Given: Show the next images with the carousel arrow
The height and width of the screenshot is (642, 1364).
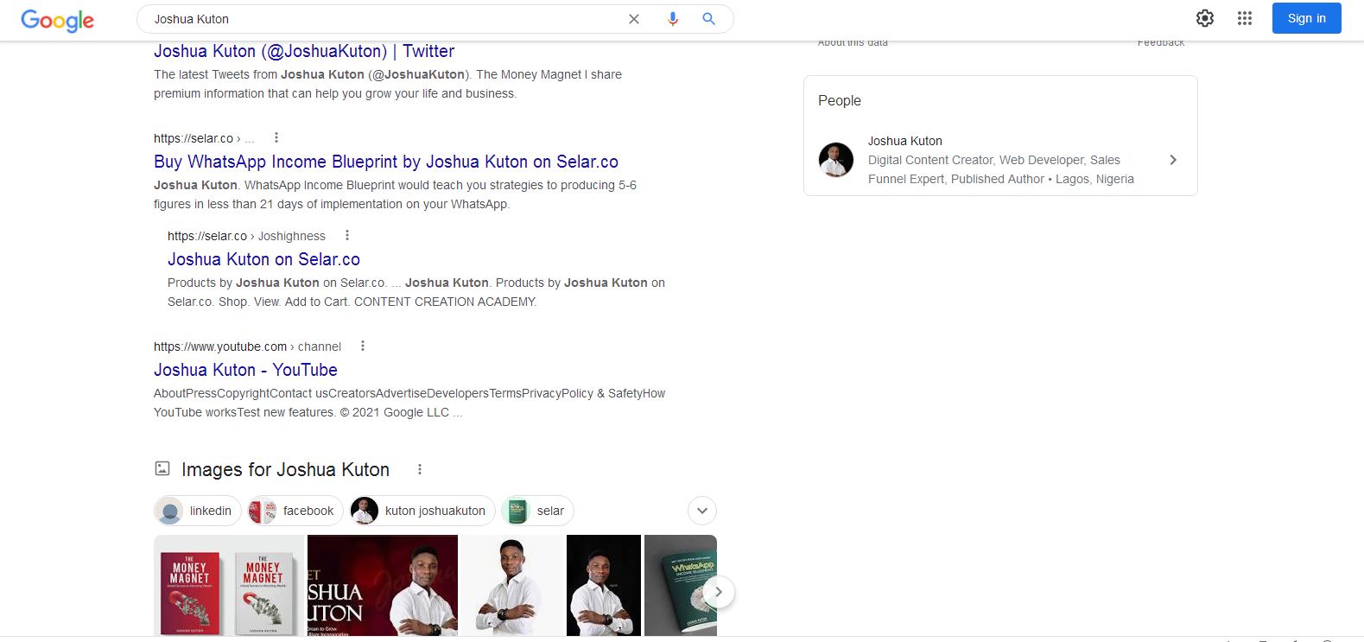Looking at the screenshot, I should coord(718,592).
